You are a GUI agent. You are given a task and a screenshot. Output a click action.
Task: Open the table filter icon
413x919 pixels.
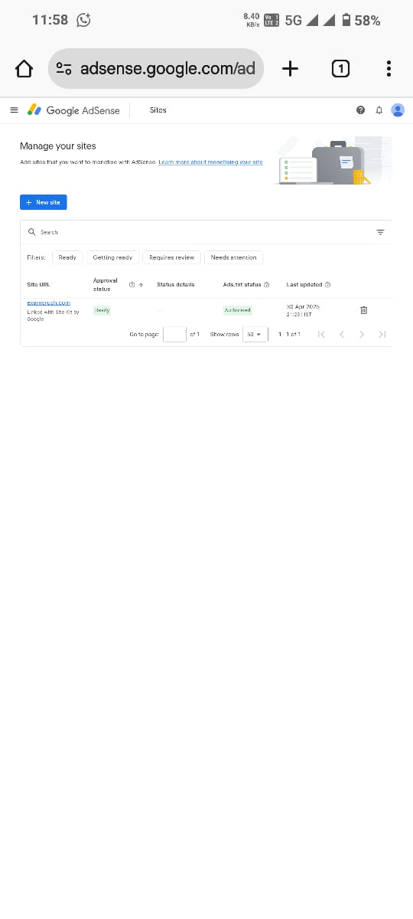coord(380,232)
